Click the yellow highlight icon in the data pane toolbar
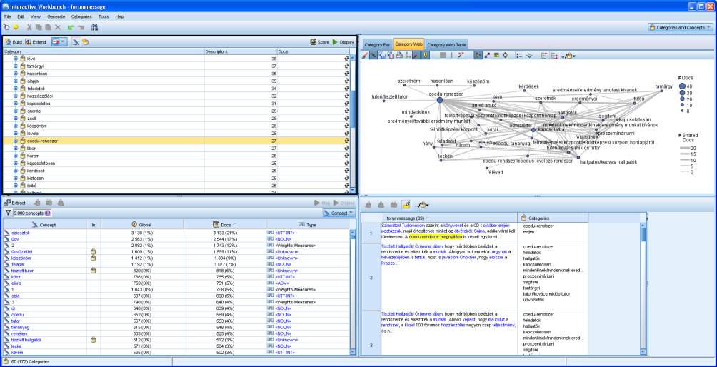Screen dimensions: 717x367 pyautogui.click(x=406, y=205)
